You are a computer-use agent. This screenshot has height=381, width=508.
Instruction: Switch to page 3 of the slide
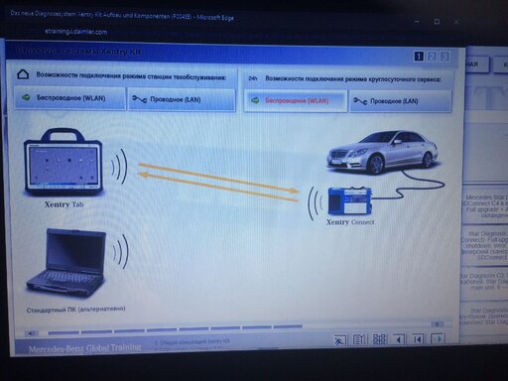(x=444, y=57)
